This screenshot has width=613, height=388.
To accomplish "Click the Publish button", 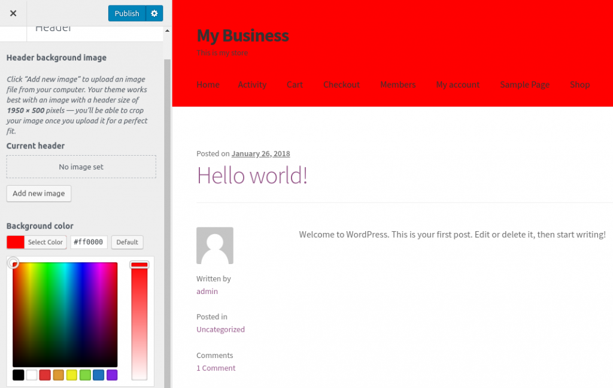I will (127, 13).
